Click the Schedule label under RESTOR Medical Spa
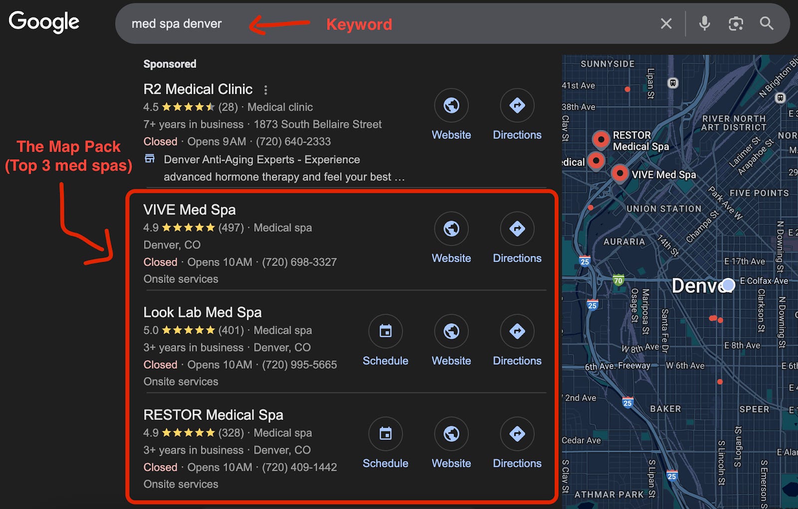 pyautogui.click(x=386, y=463)
